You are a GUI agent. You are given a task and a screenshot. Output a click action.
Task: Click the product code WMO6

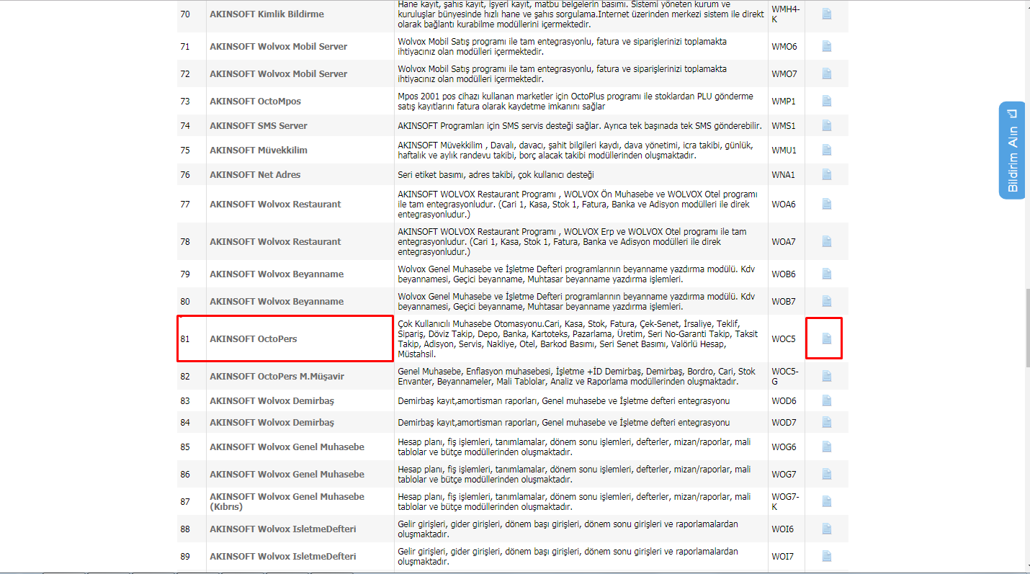click(784, 46)
